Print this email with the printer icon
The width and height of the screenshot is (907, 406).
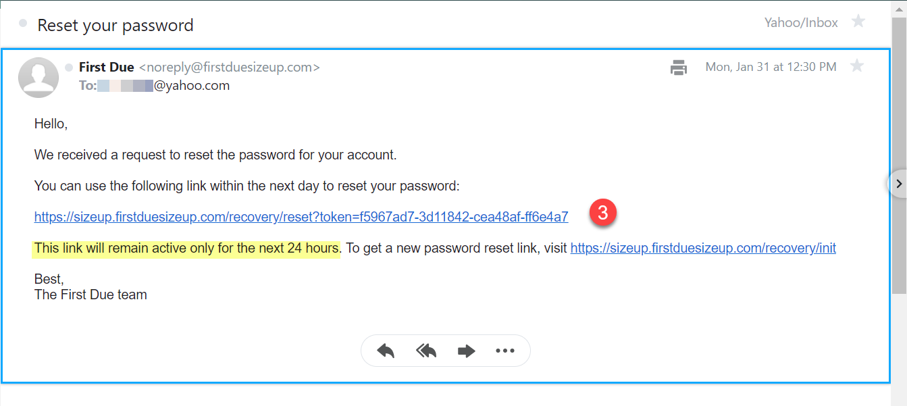(x=679, y=67)
